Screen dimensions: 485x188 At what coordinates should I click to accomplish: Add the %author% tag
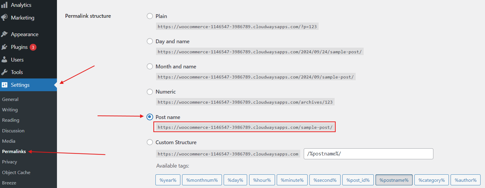point(465,180)
